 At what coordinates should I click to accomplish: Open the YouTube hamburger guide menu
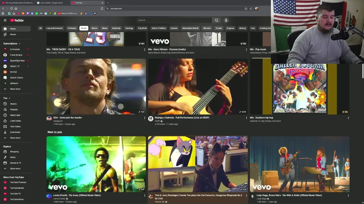(x=5, y=20)
